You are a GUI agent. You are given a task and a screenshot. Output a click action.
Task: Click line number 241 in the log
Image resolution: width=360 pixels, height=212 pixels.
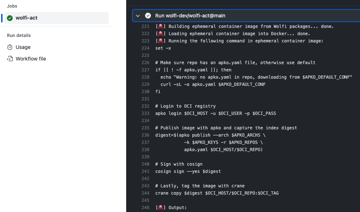click(145, 171)
